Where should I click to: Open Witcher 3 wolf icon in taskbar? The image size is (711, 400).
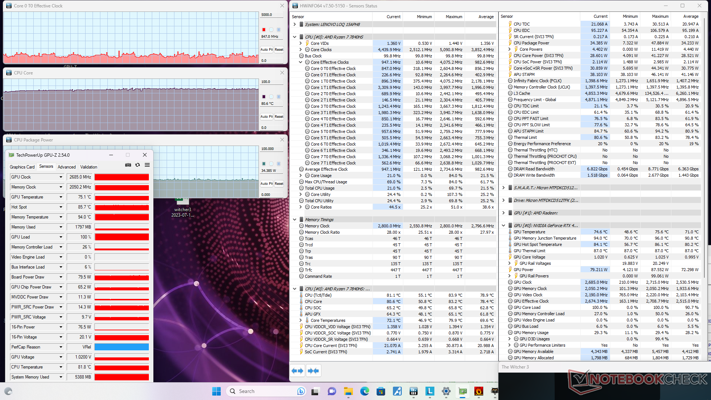[494, 391]
